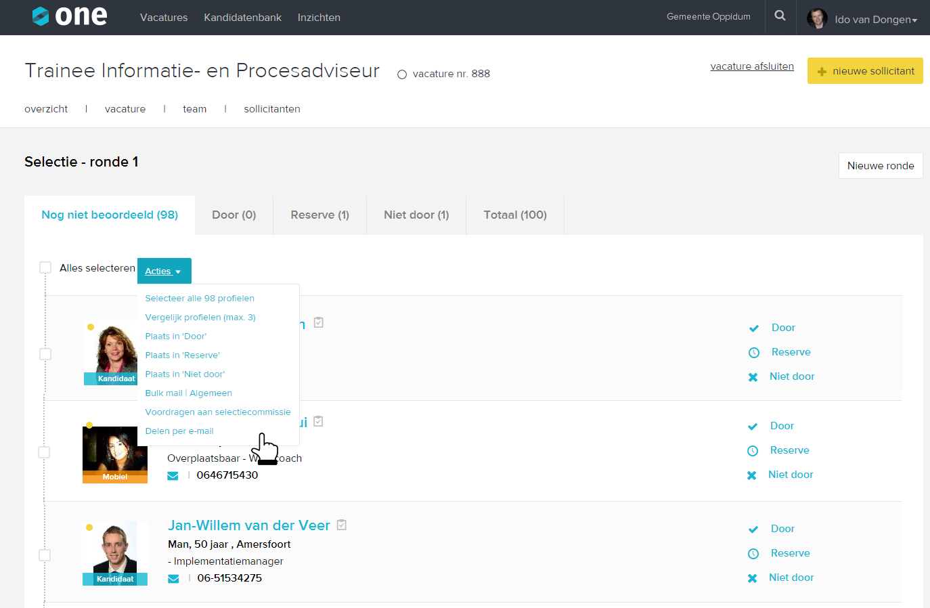This screenshot has height=608, width=930.
Task: Select 'Voordragen aan selectiecommissie' menu option
Action: coord(217,412)
